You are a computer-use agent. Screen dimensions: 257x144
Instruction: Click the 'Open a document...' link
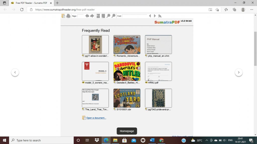pos(96,118)
